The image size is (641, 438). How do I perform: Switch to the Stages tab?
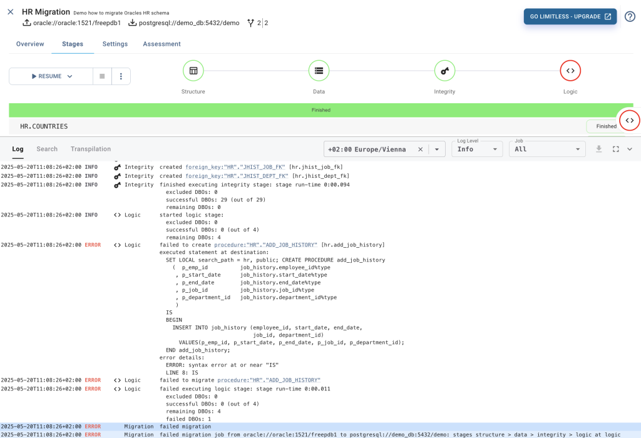[x=73, y=44]
